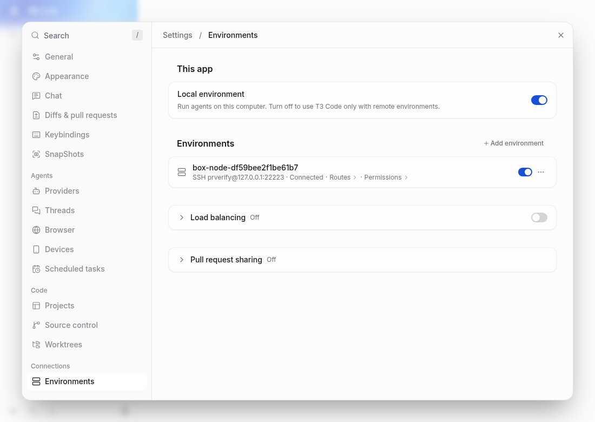This screenshot has height=422, width=595.
Task: Expand the Load balancing section chevron
Action: point(181,217)
